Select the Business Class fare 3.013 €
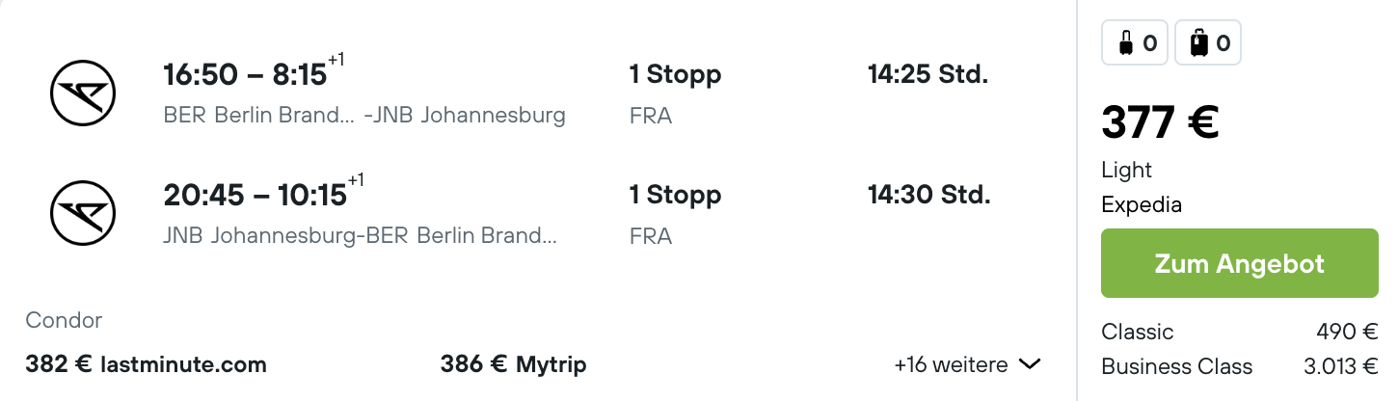Screen dimensions: 1398x401 pyautogui.click(x=1240, y=367)
